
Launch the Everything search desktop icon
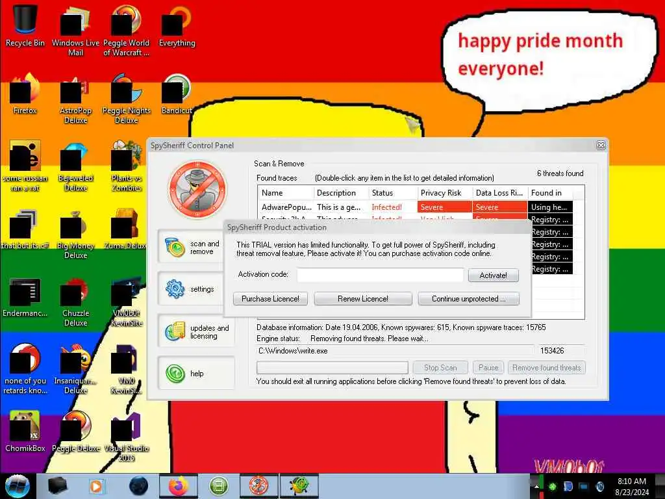pos(177,25)
